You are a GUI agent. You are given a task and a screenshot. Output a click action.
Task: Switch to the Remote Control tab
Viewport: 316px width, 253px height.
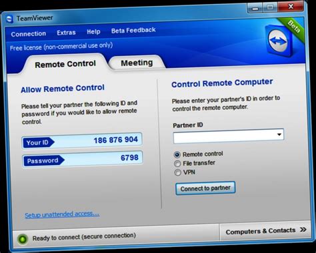(65, 64)
